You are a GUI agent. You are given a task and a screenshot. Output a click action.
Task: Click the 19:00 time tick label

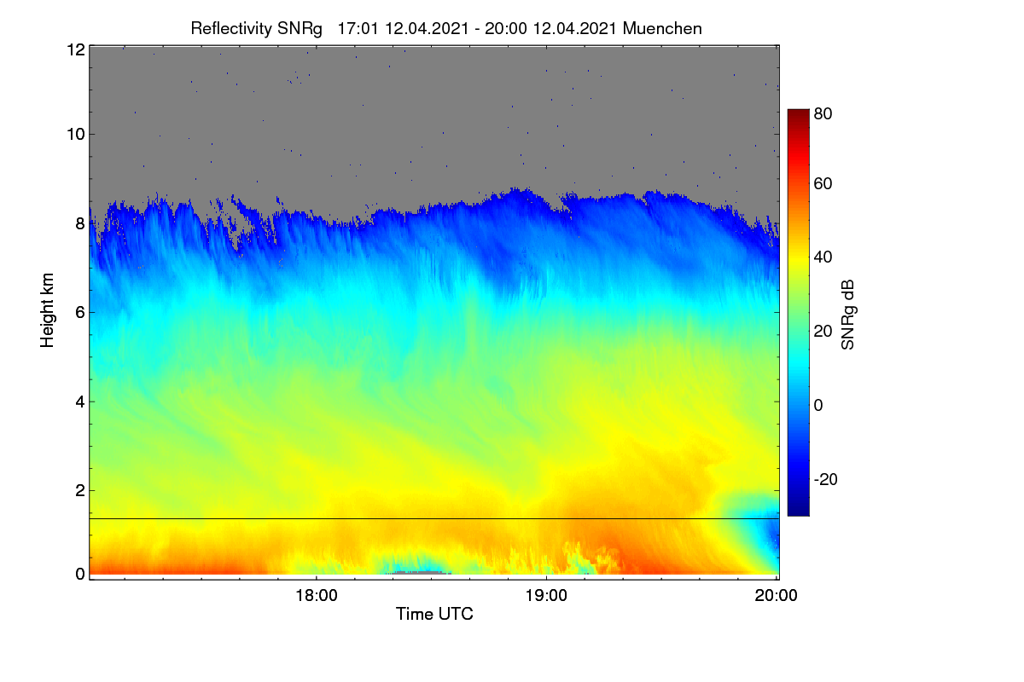546,596
